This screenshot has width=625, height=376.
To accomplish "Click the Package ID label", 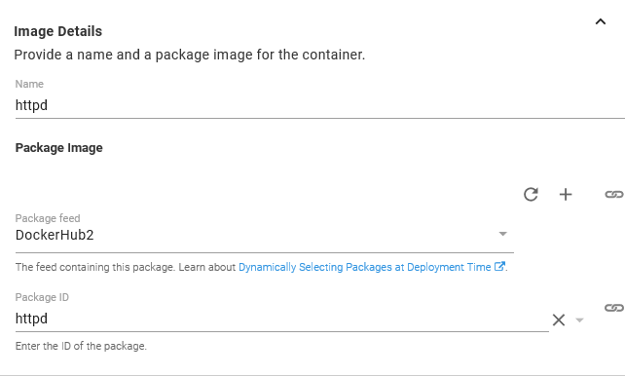I will point(42,297).
